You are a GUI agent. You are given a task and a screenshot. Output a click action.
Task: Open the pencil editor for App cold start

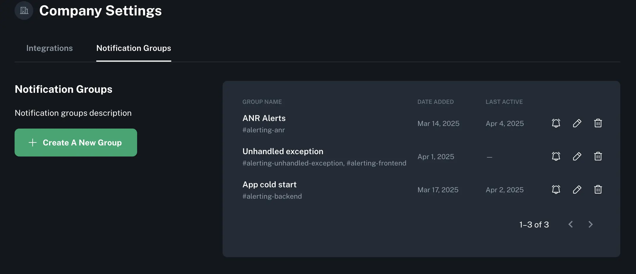click(x=577, y=190)
